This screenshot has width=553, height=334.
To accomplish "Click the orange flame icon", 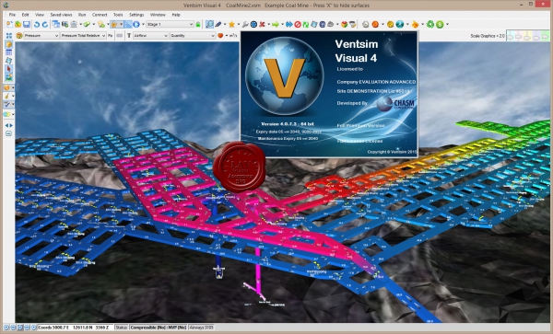I will (415, 24).
